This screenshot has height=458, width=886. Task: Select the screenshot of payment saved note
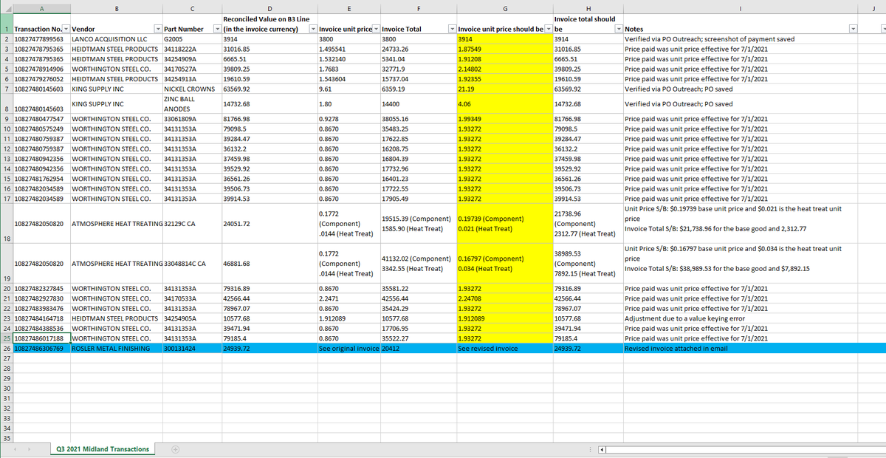click(x=741, y=38)
